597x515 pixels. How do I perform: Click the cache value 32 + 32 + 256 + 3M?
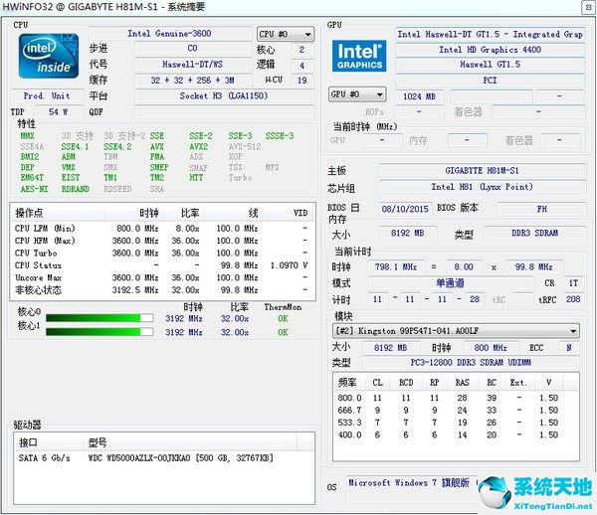[x=192, y=81]
